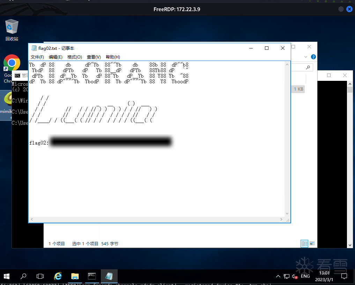Switch Explorer to large icons view
Screen dimensions: 355x285
312,244
